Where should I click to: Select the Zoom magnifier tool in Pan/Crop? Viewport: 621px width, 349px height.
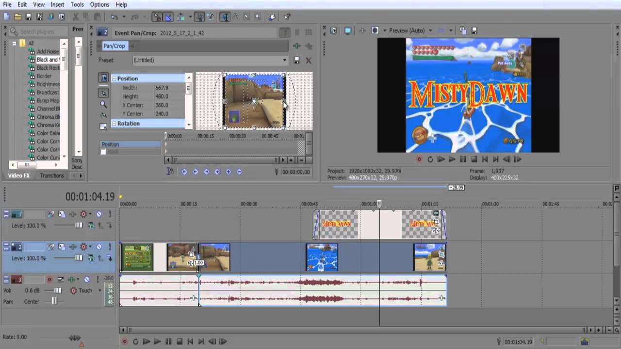coord(103,104)
